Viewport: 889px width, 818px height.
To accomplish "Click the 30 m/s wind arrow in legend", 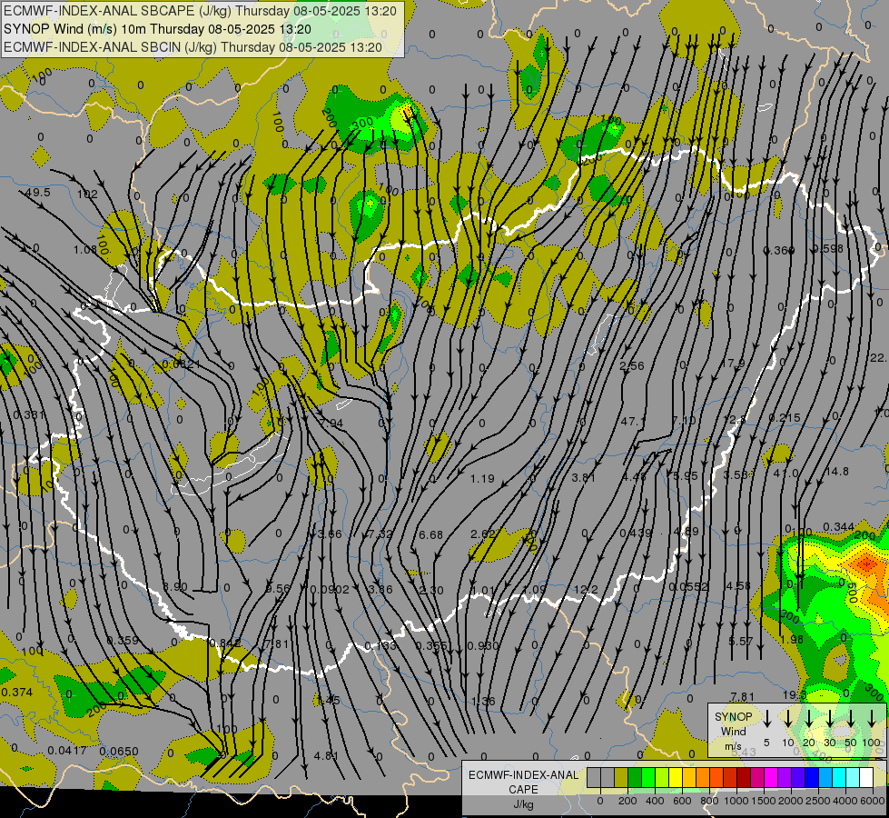I will pos(830,718).
